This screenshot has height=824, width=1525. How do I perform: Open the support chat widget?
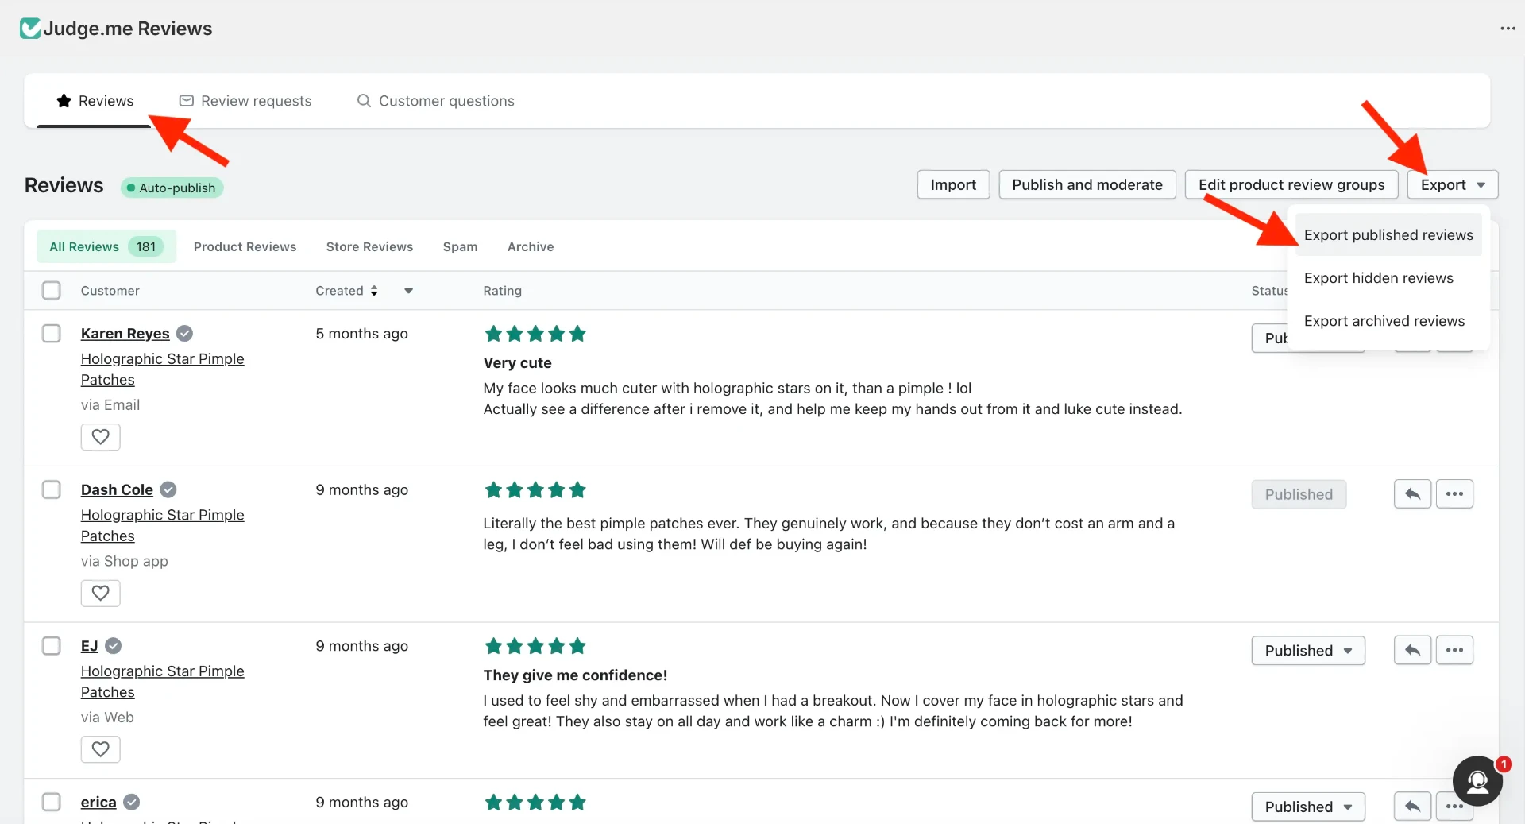(1477, 781)
